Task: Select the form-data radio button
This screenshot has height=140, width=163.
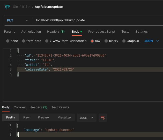Action: [x=24, y=41]
